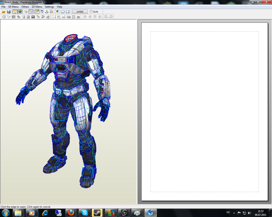Click the undo arrow icon
The image size is (272, 217).
point(43,17)
